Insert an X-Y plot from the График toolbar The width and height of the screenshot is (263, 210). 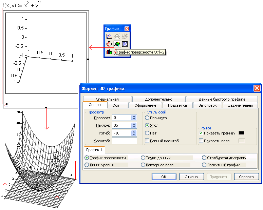point(109,36)
